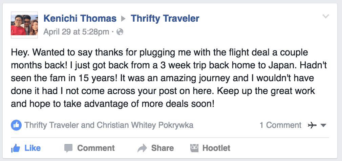Click Kenichi Thomas's profile photo thumbnail
This screenshot has height=161, width=342.
pyautogui.click(x=24, y=24)
